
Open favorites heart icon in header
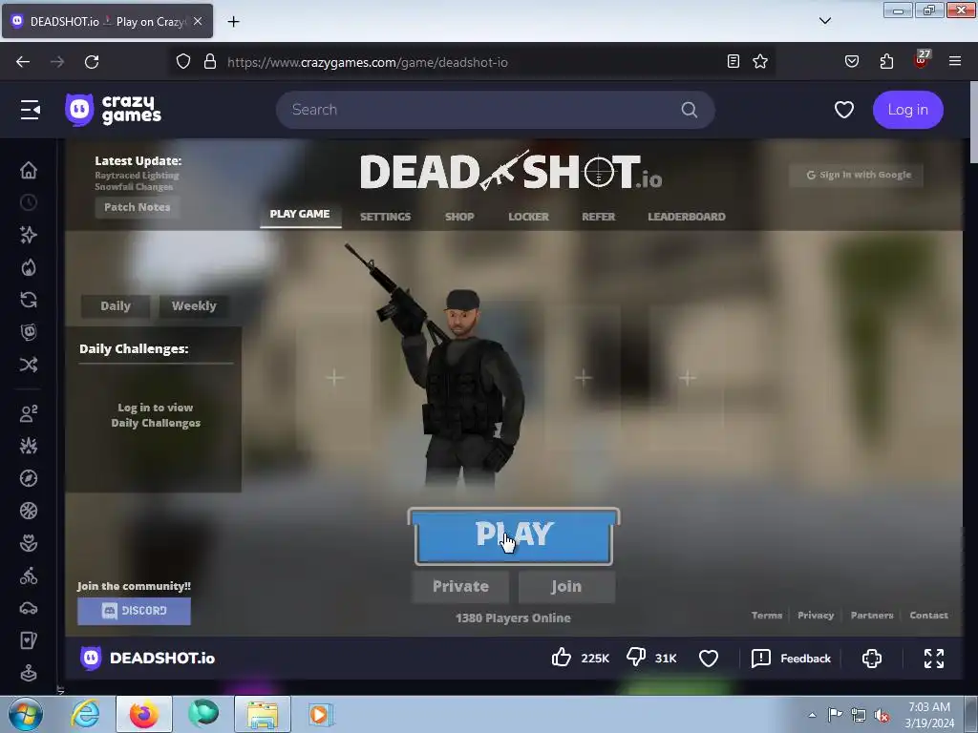click(x=844, y=110)
